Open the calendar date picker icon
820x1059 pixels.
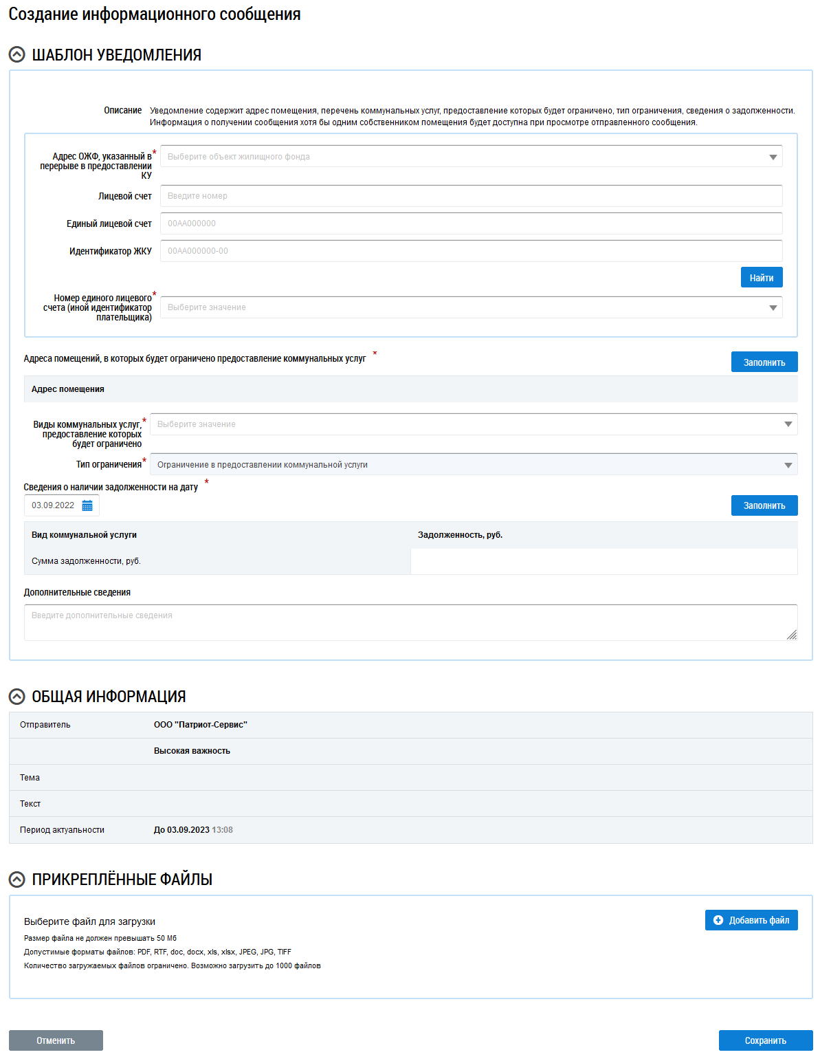click(x=87, y=505)
